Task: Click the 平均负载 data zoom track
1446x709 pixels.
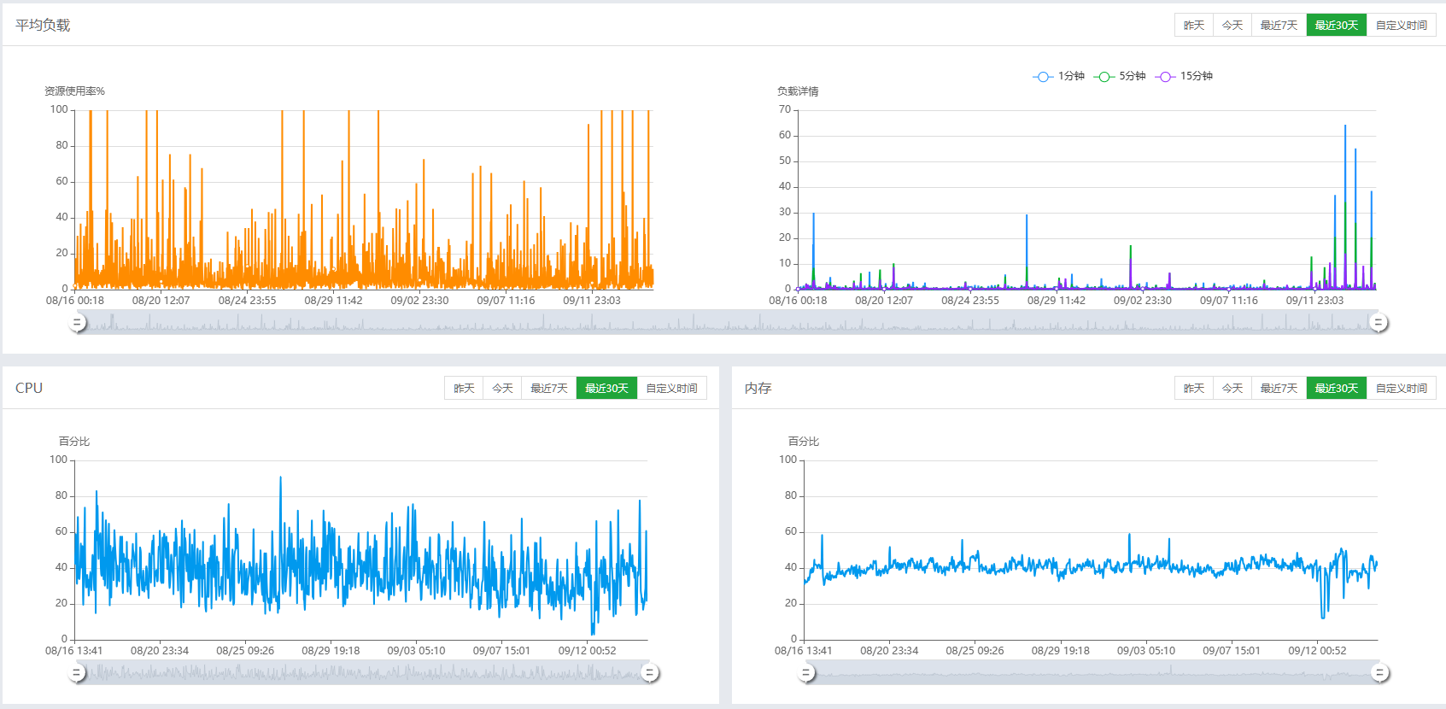Action: (727, 323)
